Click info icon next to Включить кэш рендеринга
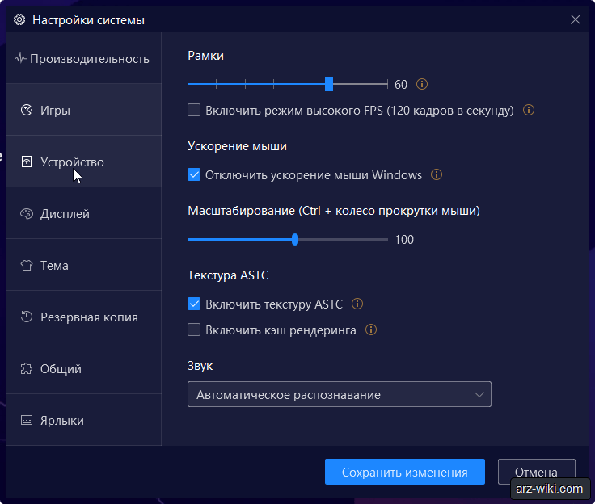The height and width of the screenshot is (504, 595). pos(371,330)
